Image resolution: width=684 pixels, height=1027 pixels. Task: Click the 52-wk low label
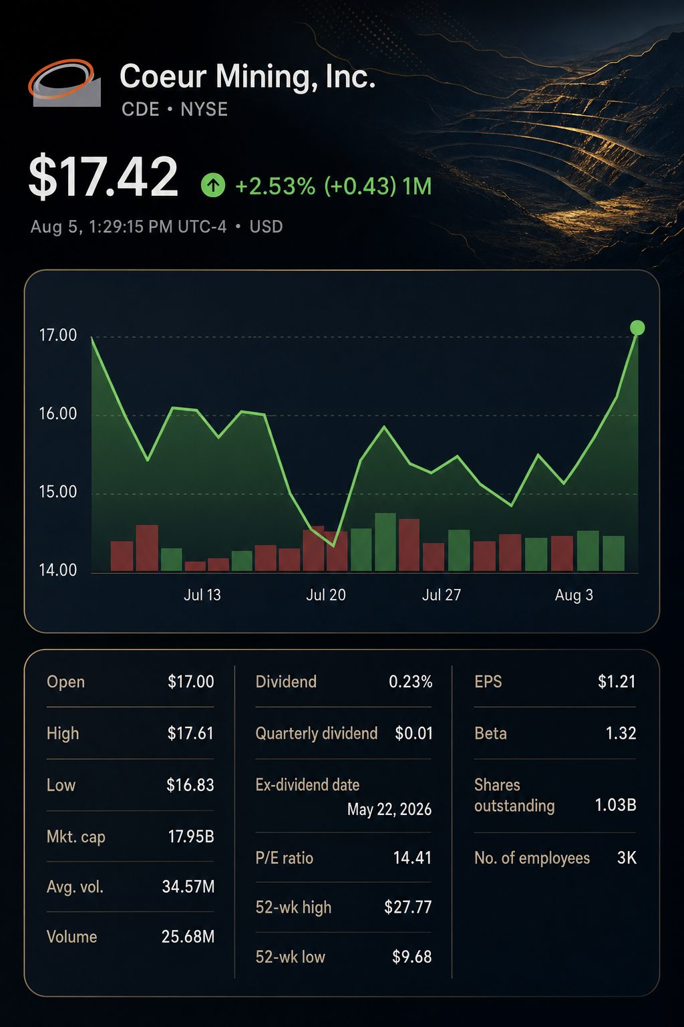tap(290, 957)
